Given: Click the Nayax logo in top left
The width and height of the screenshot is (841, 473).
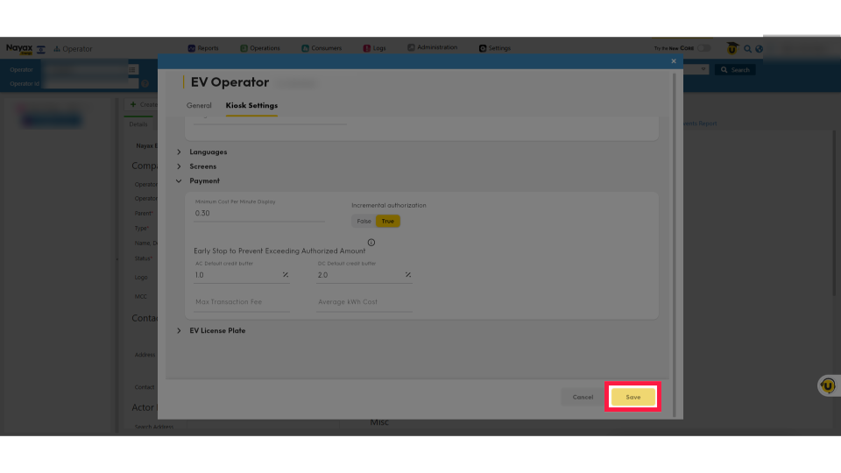Looking at the screenshot, I should click(x=18, y=48).
